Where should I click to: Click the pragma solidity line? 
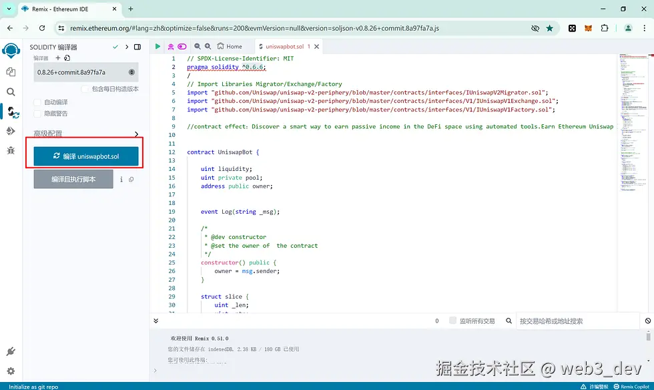(x=226, y=67)
